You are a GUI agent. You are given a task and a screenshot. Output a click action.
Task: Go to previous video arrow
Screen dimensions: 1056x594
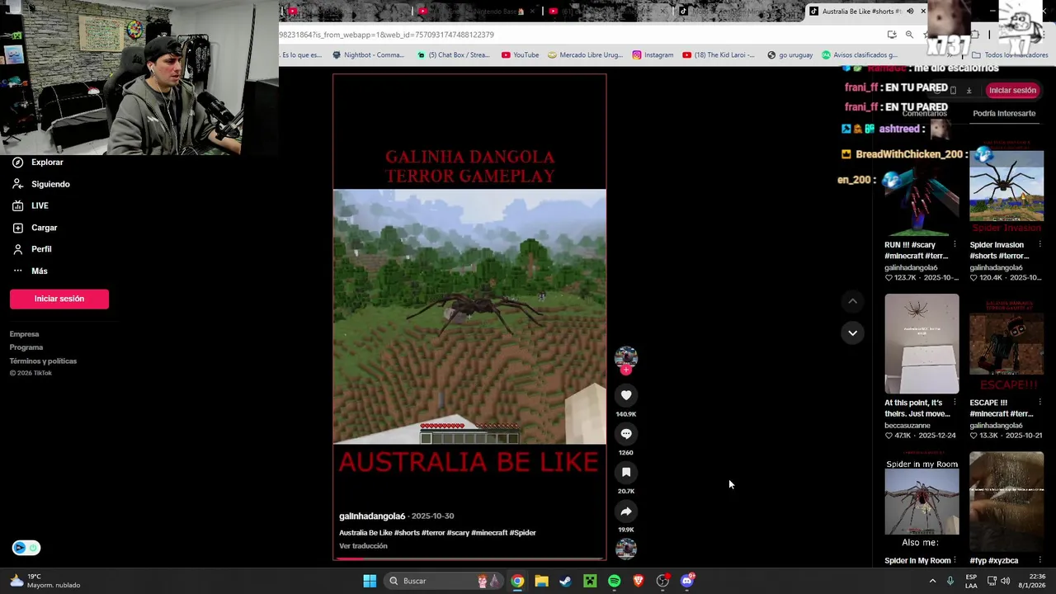pyautogui.click(x=852, y=302)
